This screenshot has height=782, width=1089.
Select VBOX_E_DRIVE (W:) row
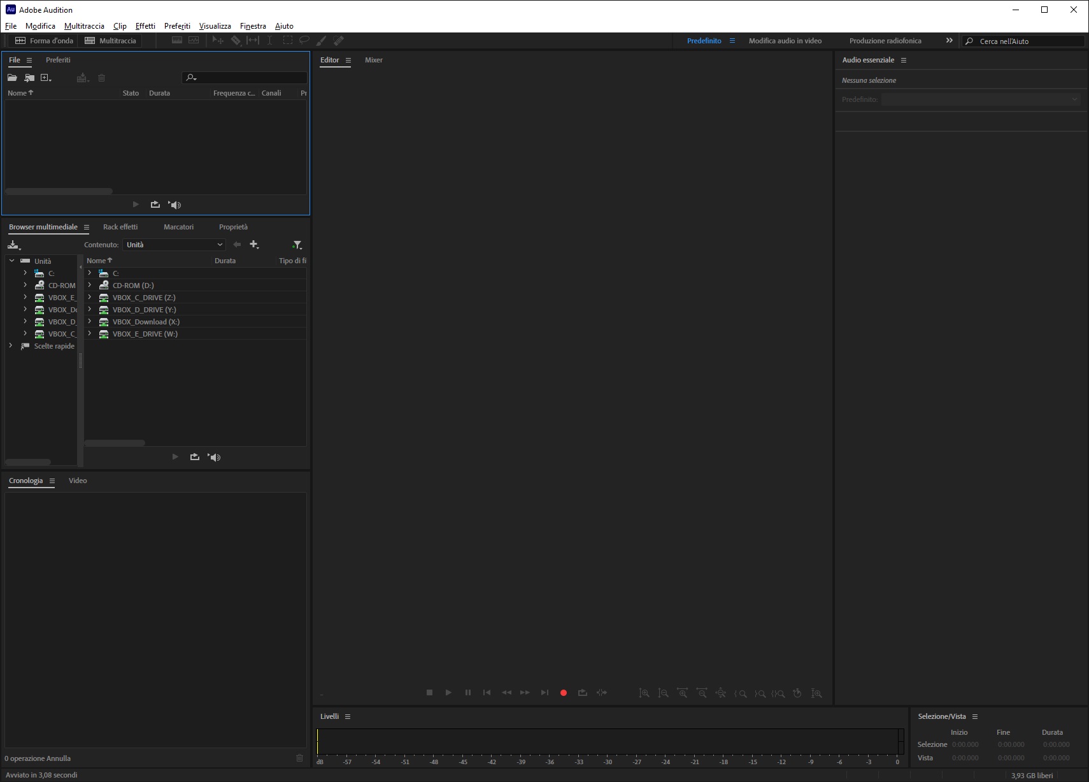tap(196, 334)
